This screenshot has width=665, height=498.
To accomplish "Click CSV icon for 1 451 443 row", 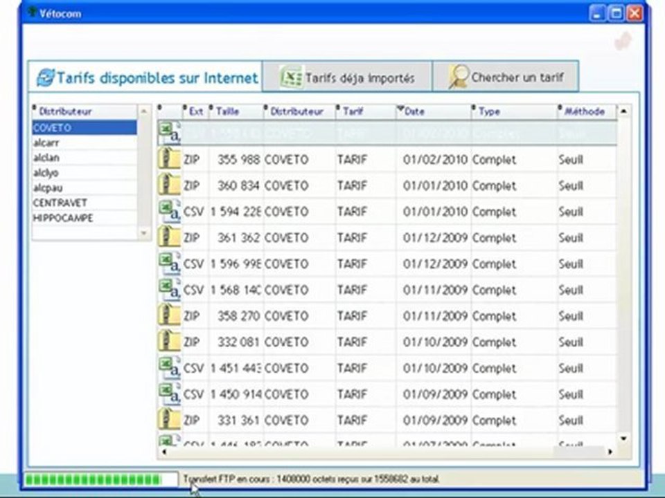I will pyautogui.click(x=170, y=367).
